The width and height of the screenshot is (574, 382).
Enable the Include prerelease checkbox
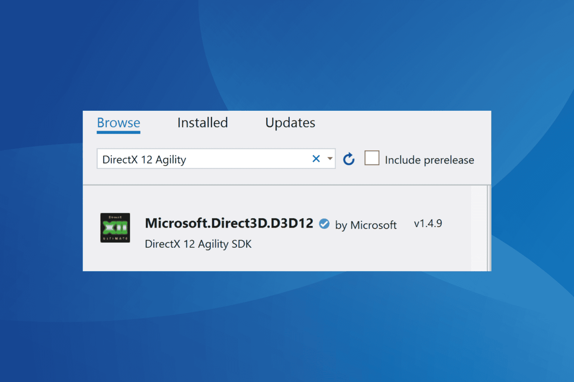(372, 158)
